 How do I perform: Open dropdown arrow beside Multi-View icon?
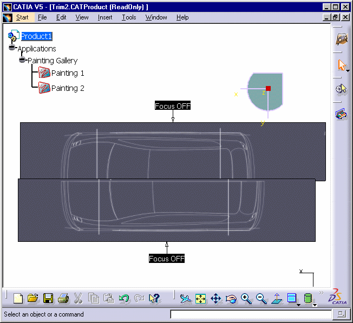pyautogui.click(x=299, y=305)
